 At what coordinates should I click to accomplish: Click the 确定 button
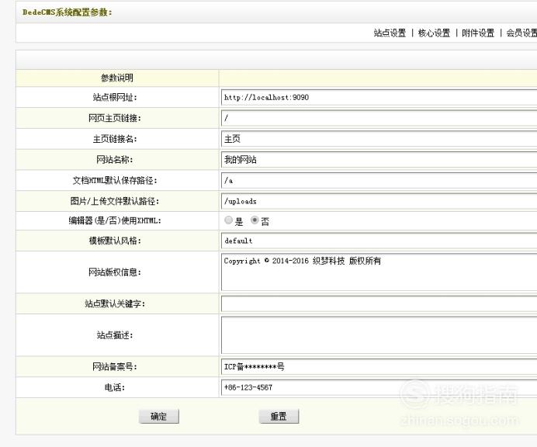tap(159, 416)
